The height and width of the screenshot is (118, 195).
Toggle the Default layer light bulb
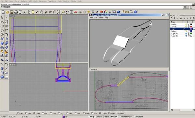tap(186, 24)
